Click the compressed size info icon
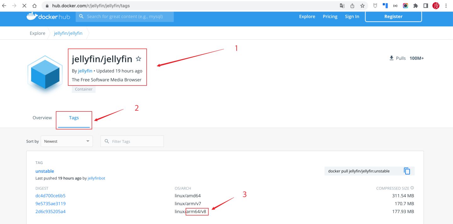This screenshot has height=224, width=453. point(412,188)
